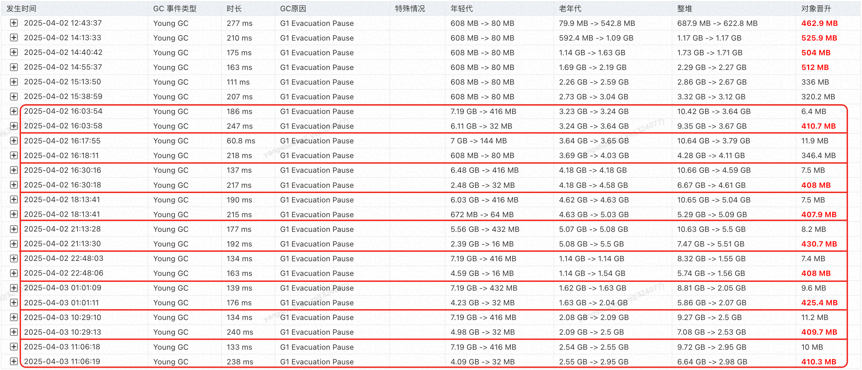Open details for 2025-04-02 16:17:55 row
This screenshot has height=370, width=862.
14,141
